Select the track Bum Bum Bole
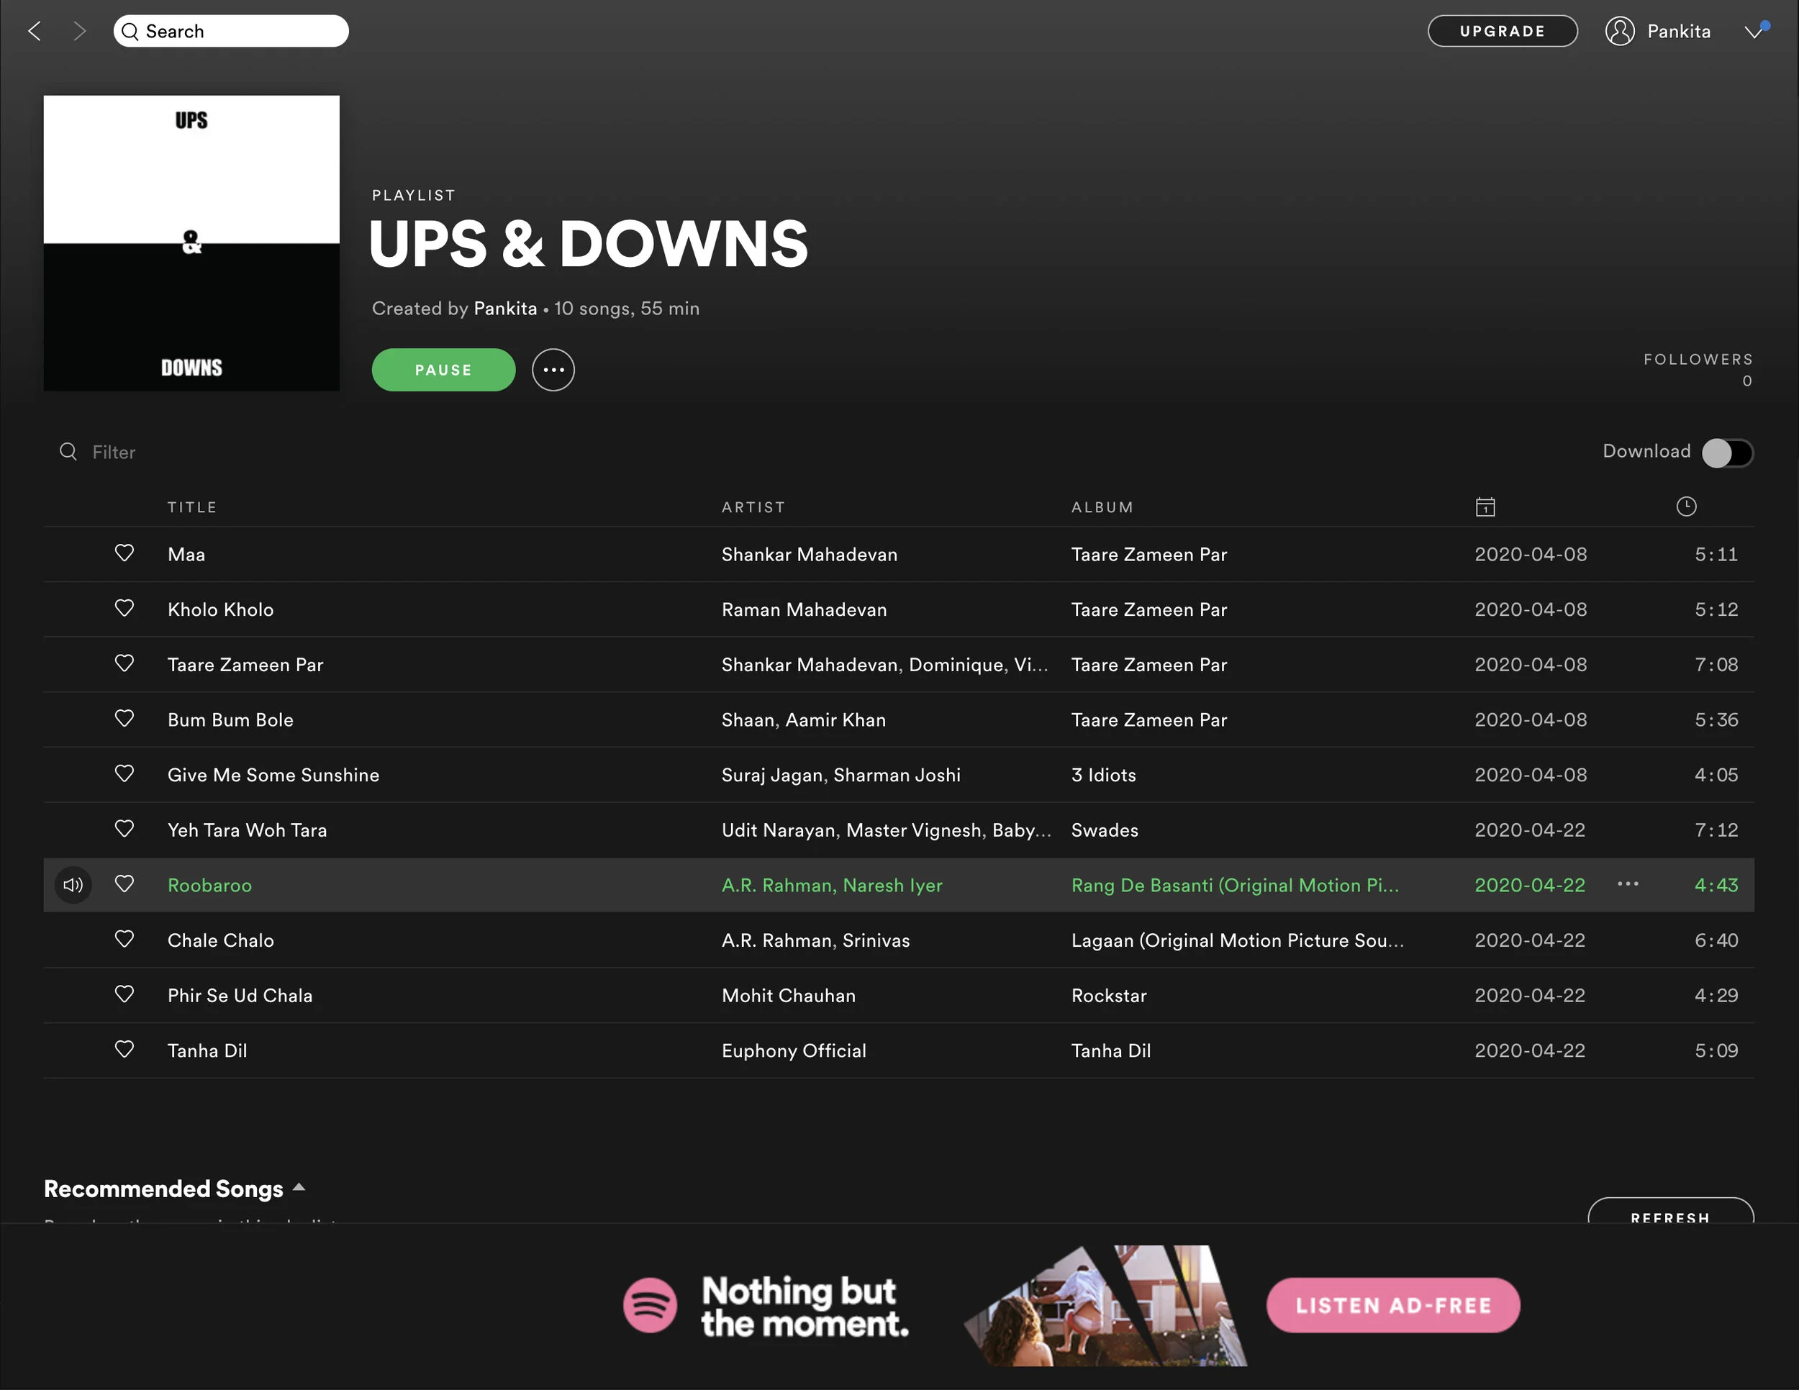This screenshot has height=1390, width=1799. [231, 719]
